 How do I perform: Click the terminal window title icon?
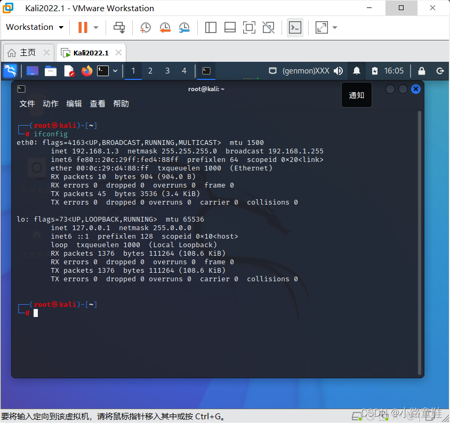[x=21, y=89]
